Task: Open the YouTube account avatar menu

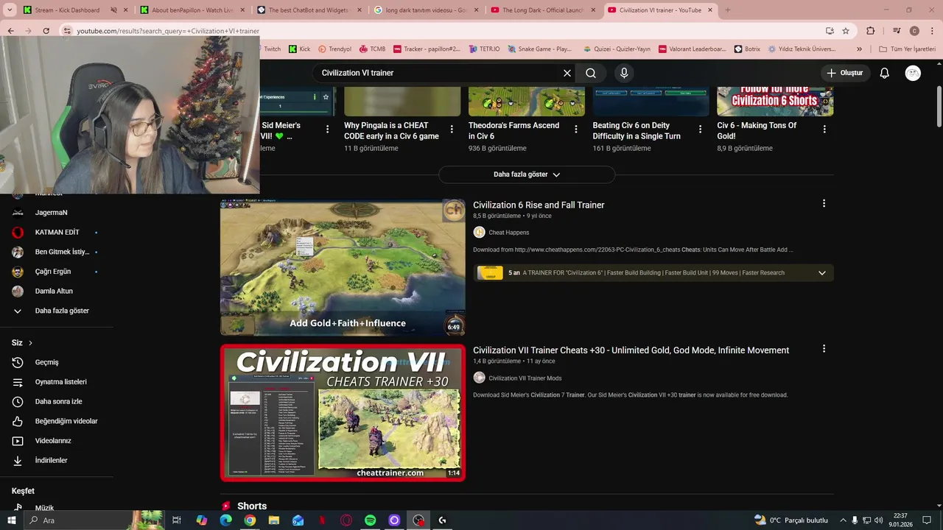Action: [913, 73]
